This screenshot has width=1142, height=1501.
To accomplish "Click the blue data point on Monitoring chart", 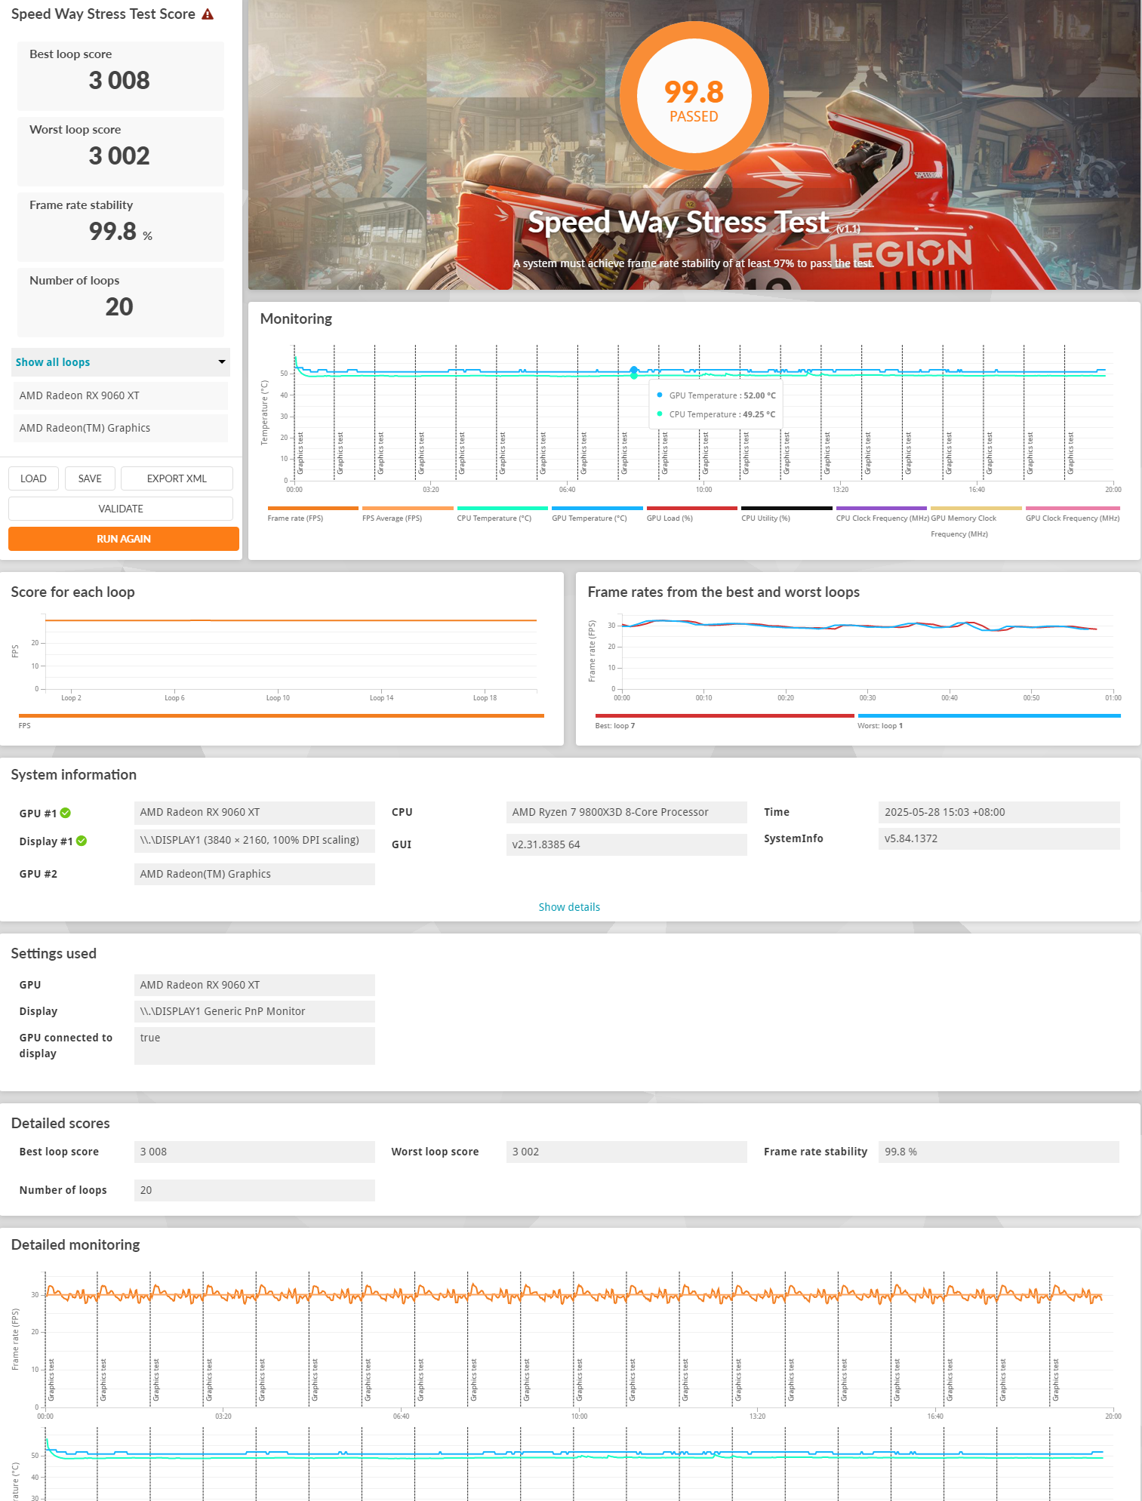I will click(634, 370).
